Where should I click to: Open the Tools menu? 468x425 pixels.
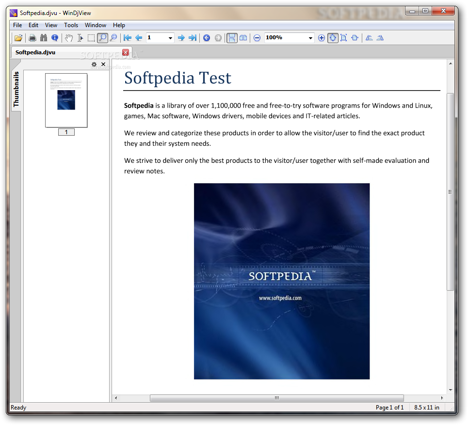click(x=71, y=25)
